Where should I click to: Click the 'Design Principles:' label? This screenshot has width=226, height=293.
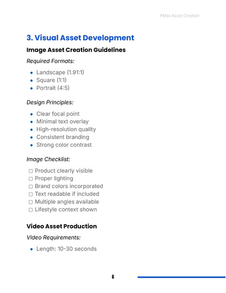50,102
